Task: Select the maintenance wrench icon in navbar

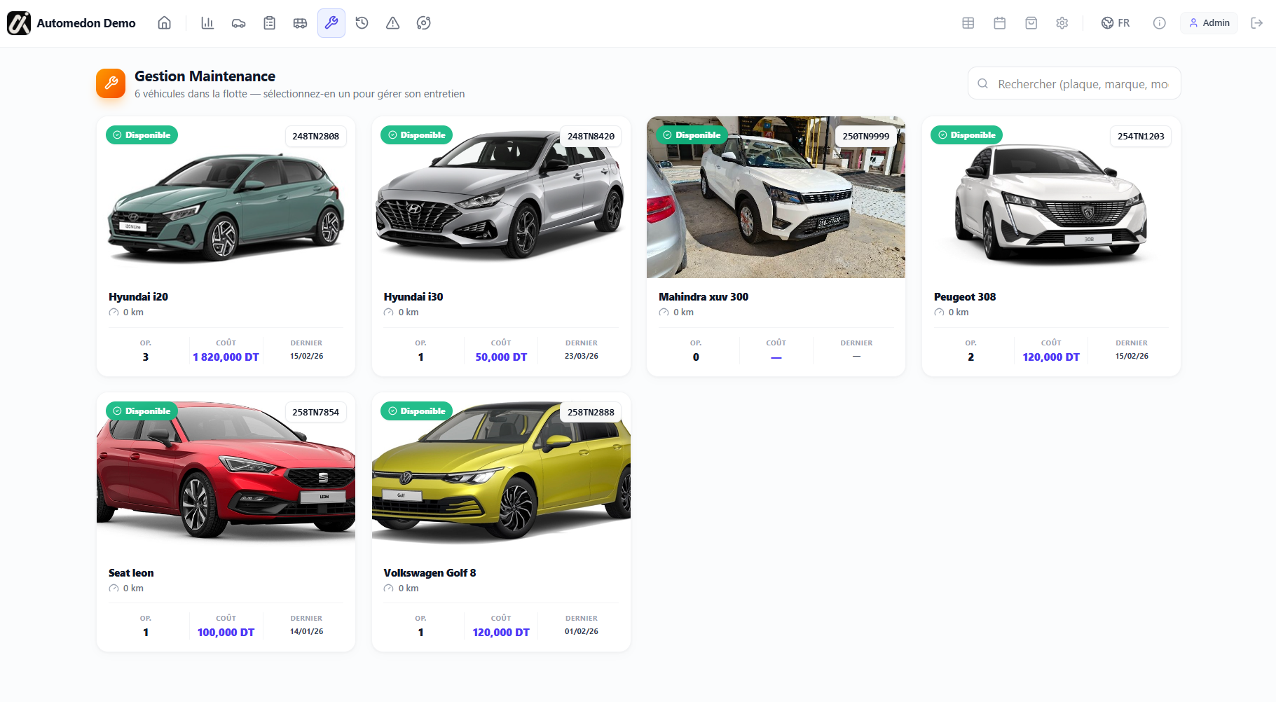Action: (331, 23)
